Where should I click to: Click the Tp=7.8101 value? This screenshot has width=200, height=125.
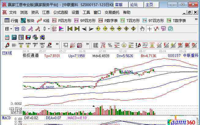(52, 56)
